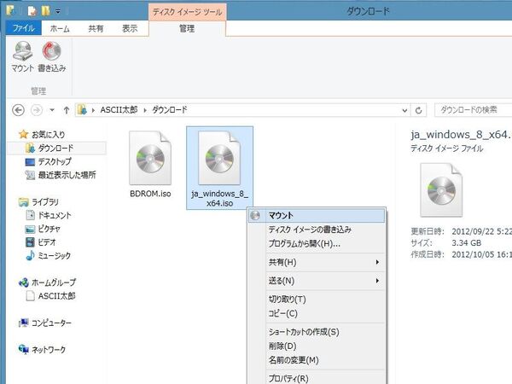Viewport: 512px width, 384px height.
Task: Click the preview pane disc image thumbnail
Action: pos(441,190)
